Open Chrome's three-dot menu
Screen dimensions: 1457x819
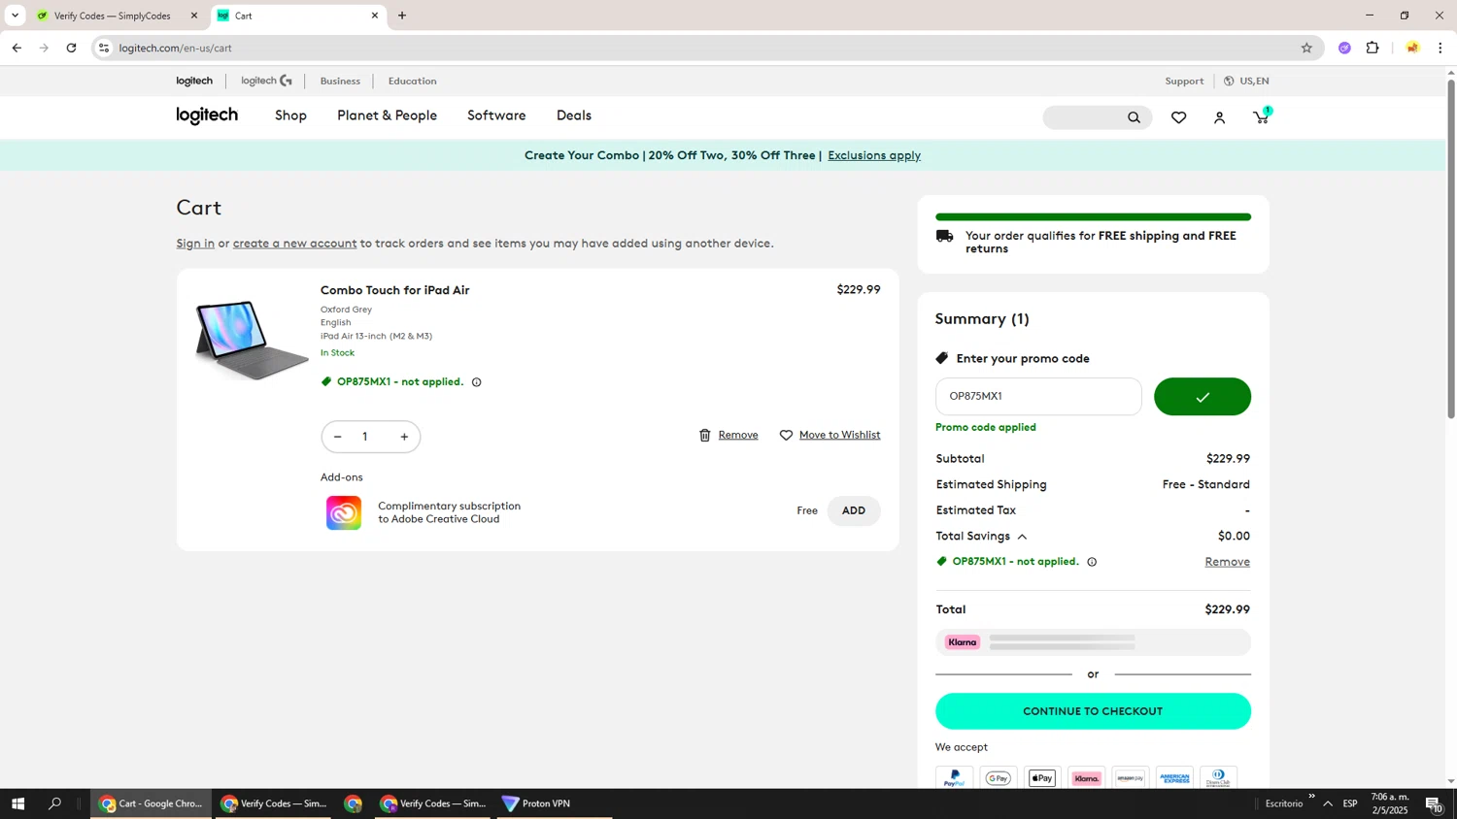1440,48
